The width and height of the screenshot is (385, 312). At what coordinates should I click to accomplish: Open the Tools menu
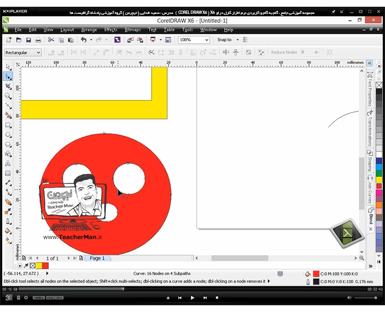(x=187, y=30)
